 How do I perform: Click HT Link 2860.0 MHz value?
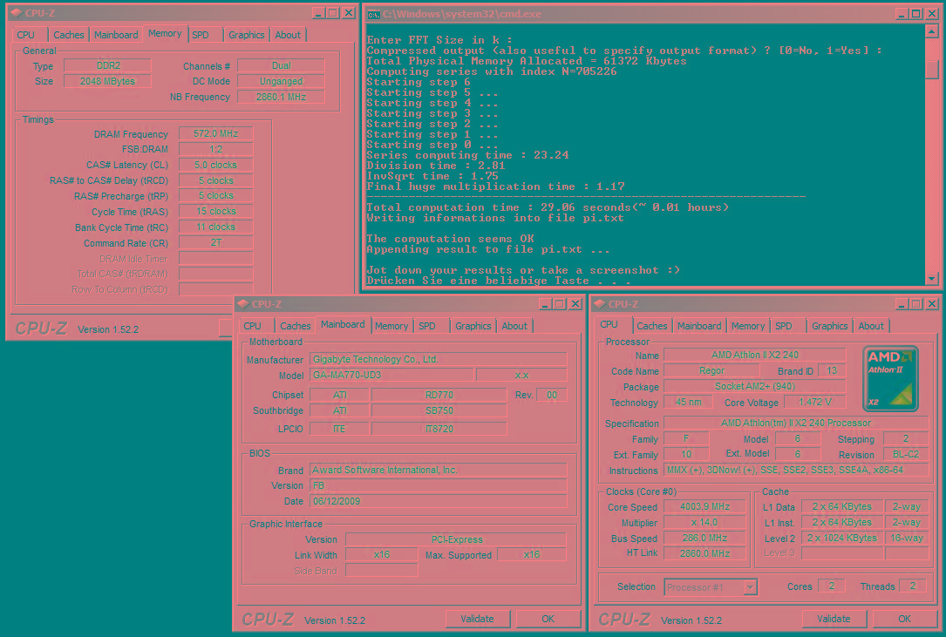coord(704,553)
